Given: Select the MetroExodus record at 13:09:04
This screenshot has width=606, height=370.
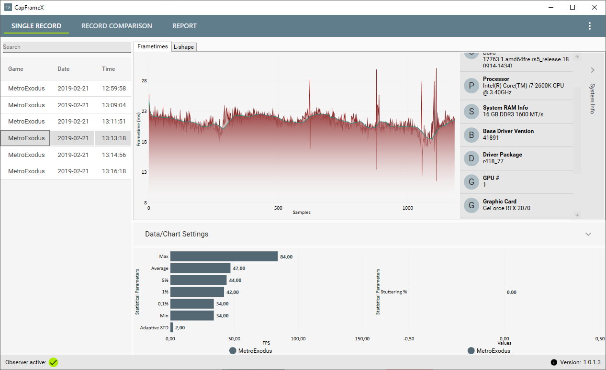Looking at the screenshot, I should (x=66, y=105).
